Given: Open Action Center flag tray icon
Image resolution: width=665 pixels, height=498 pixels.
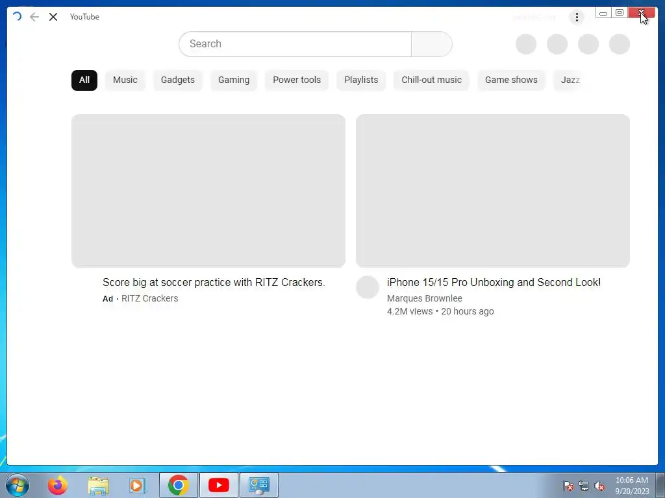Looking at the screenshot, I should click(568, 486).
